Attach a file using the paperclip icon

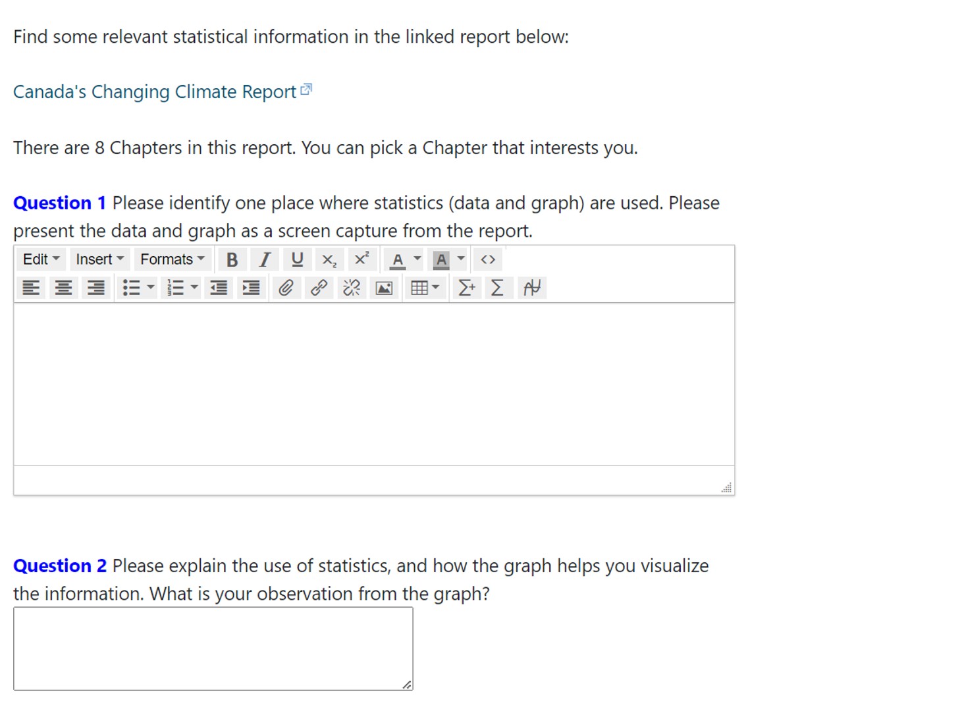pos(286,288)
